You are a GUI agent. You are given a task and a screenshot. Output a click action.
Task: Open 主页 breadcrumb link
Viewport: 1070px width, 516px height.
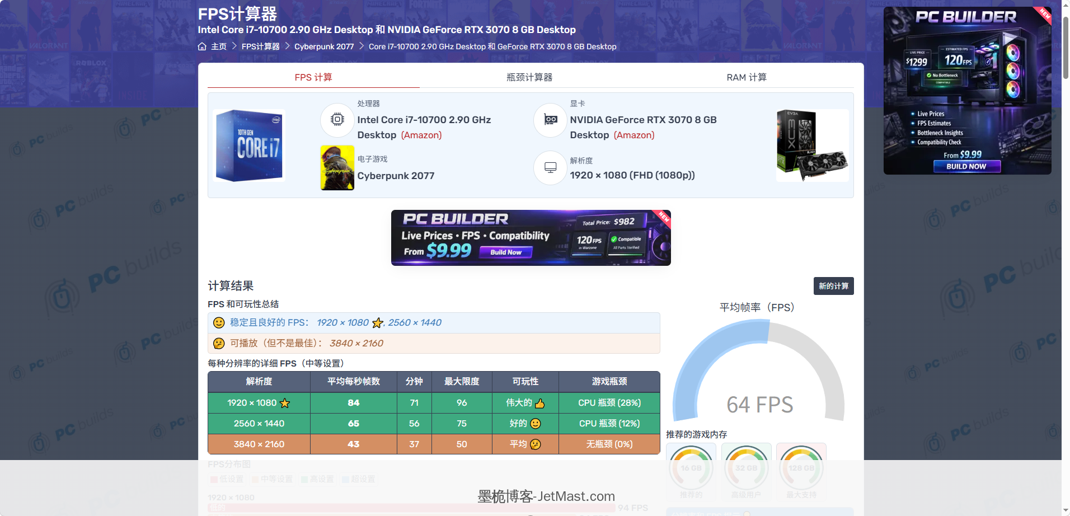point(219,46)
